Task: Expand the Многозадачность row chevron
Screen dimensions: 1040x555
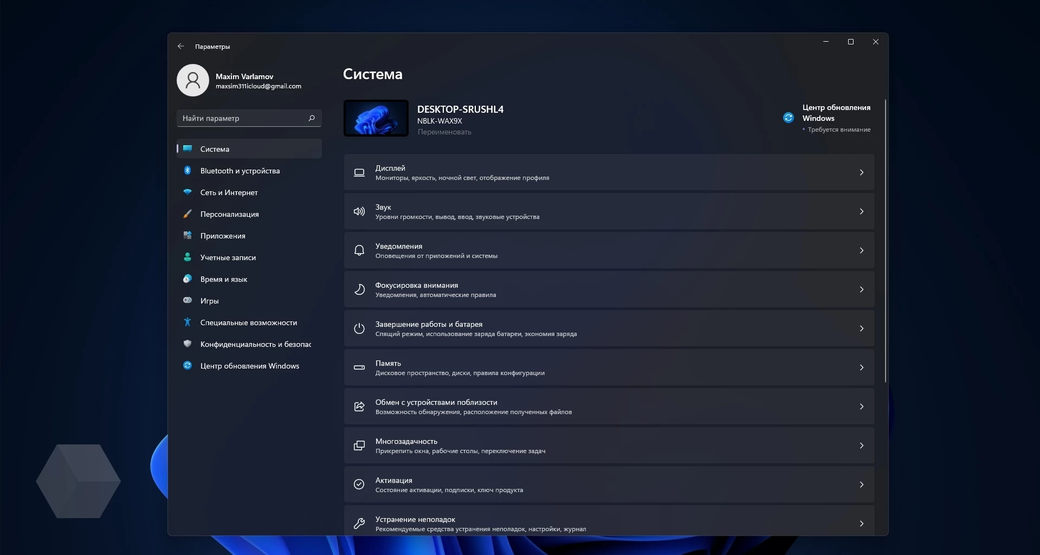Action: pyautogui.click(x=862, y=446)
